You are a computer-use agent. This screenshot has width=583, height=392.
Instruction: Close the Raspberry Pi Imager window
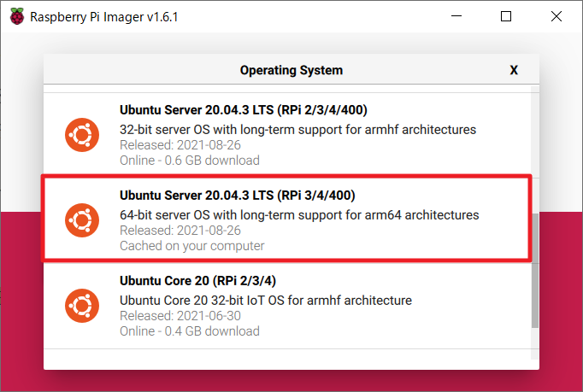point(556,16)
